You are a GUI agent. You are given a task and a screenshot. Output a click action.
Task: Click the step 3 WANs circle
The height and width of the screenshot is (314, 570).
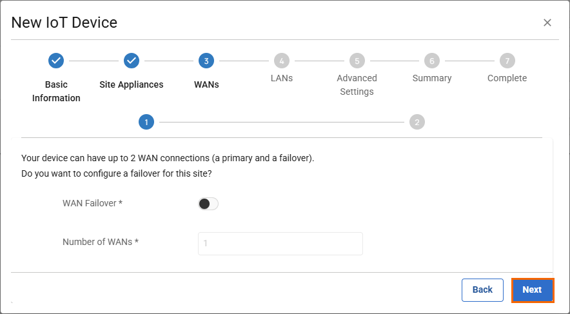pyautogui.click(x=206, y=61)
